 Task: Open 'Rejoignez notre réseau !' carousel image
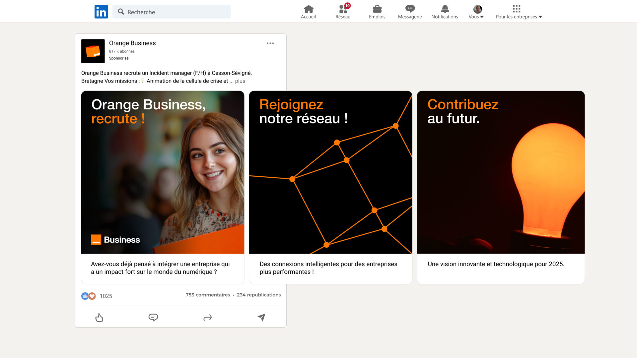pyautogui.click(x=330, y=172)
